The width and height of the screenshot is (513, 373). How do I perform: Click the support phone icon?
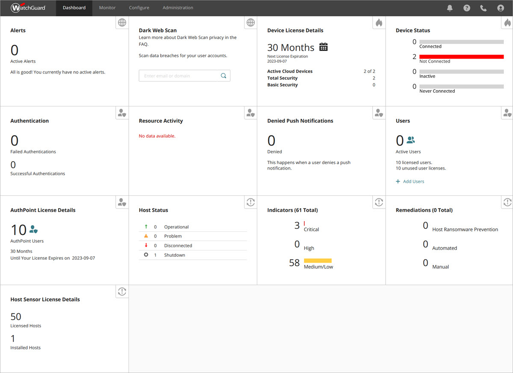[483, 8]
